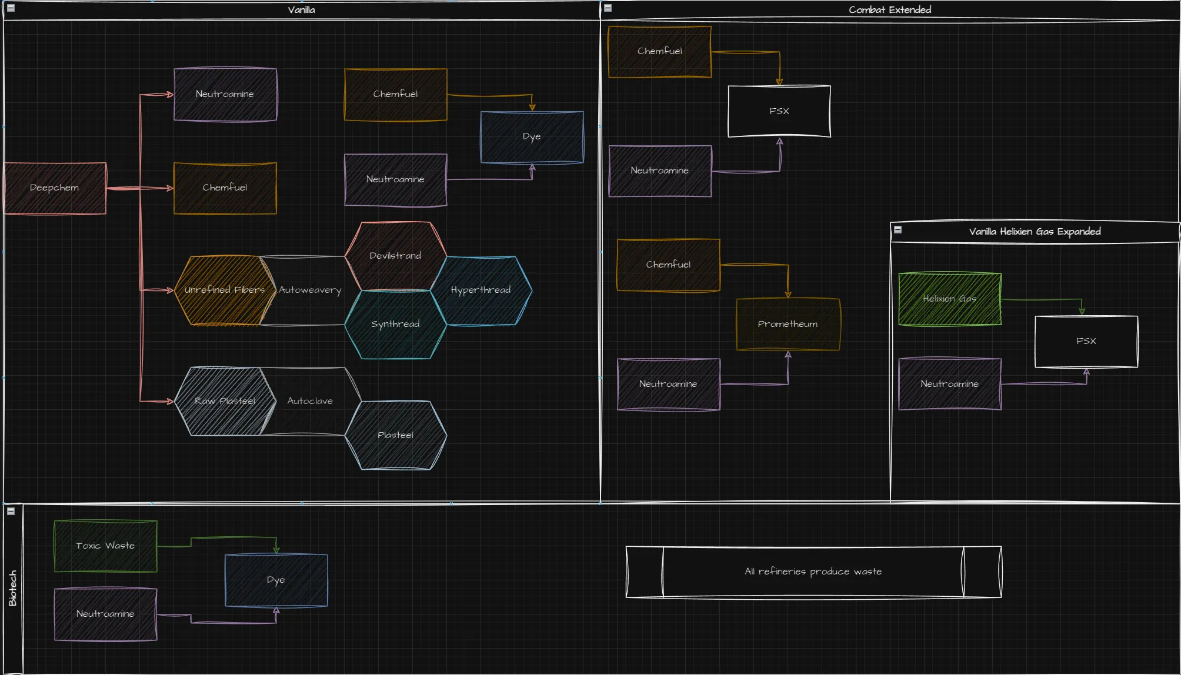1181x675 pixels.
Task: Click the Vanilla swimlane title
Action: click(301, 10)
